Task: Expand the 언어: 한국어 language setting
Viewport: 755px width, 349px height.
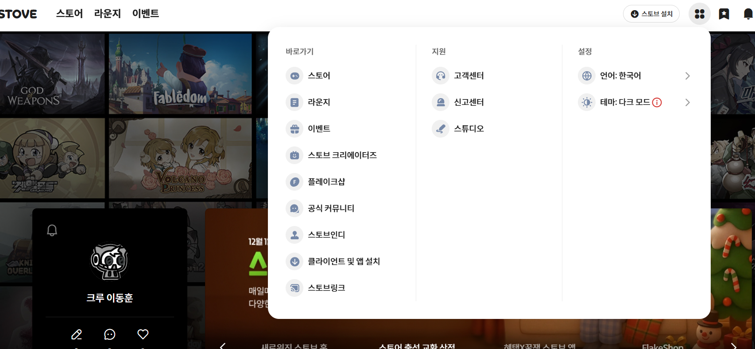Action: (687, 76)
